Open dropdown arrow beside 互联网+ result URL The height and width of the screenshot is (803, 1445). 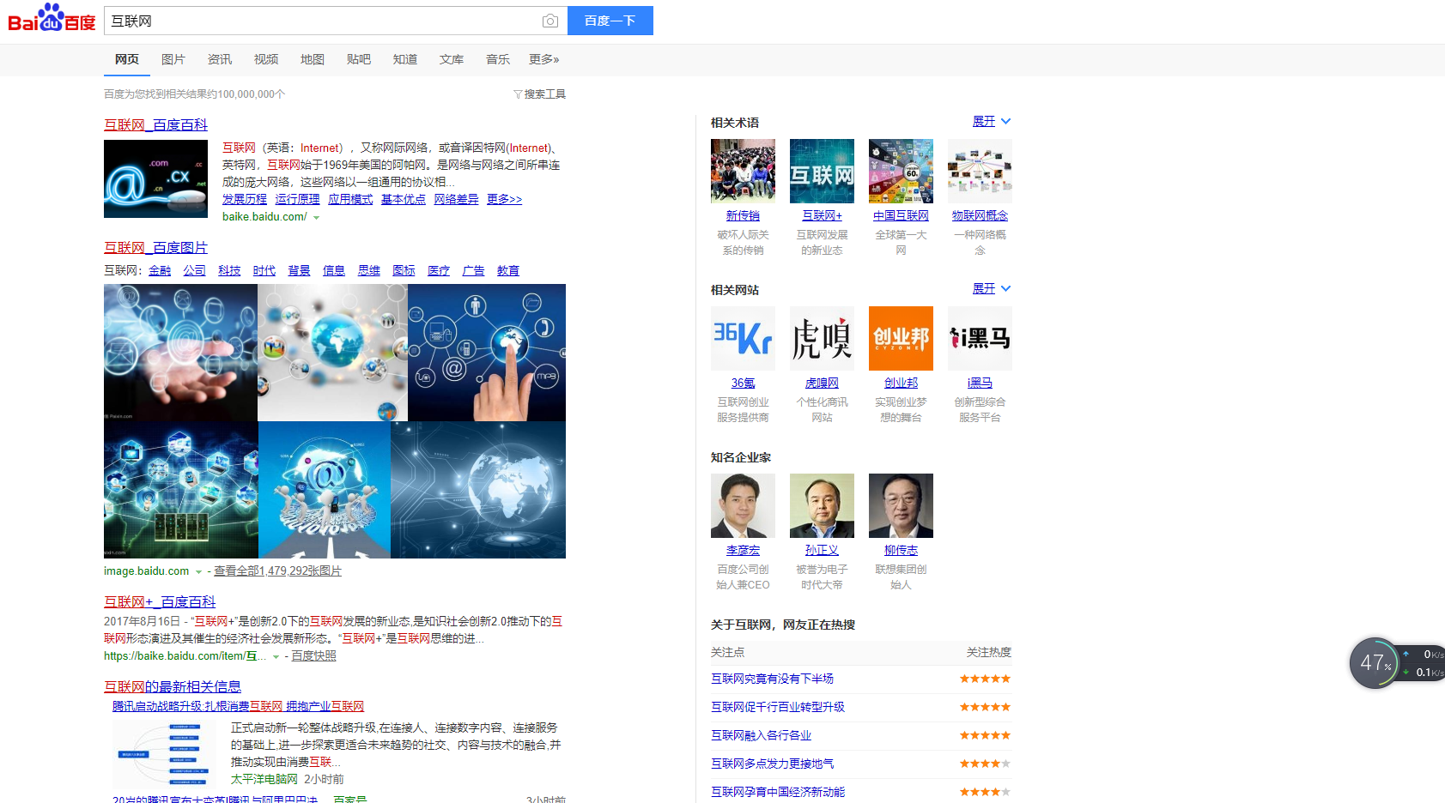pos(276,657)
